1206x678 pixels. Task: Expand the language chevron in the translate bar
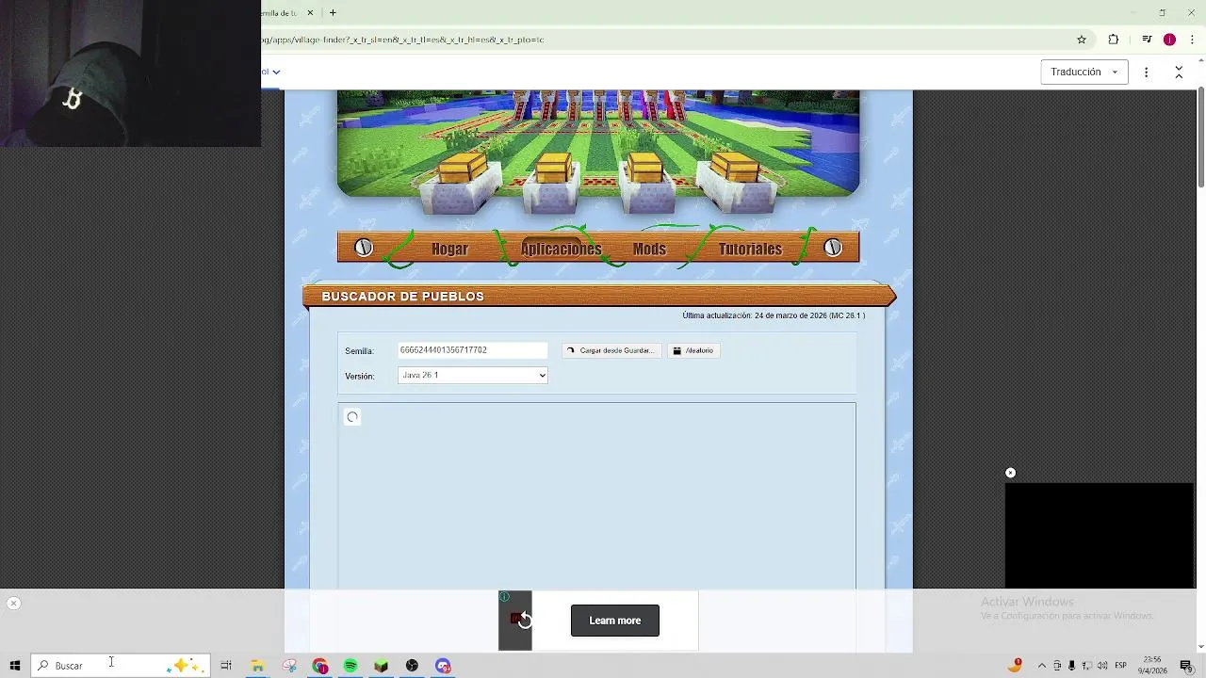[x=276, y=72]
